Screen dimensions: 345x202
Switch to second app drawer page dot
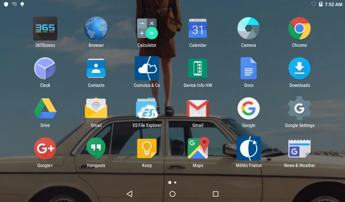point(175,182)
